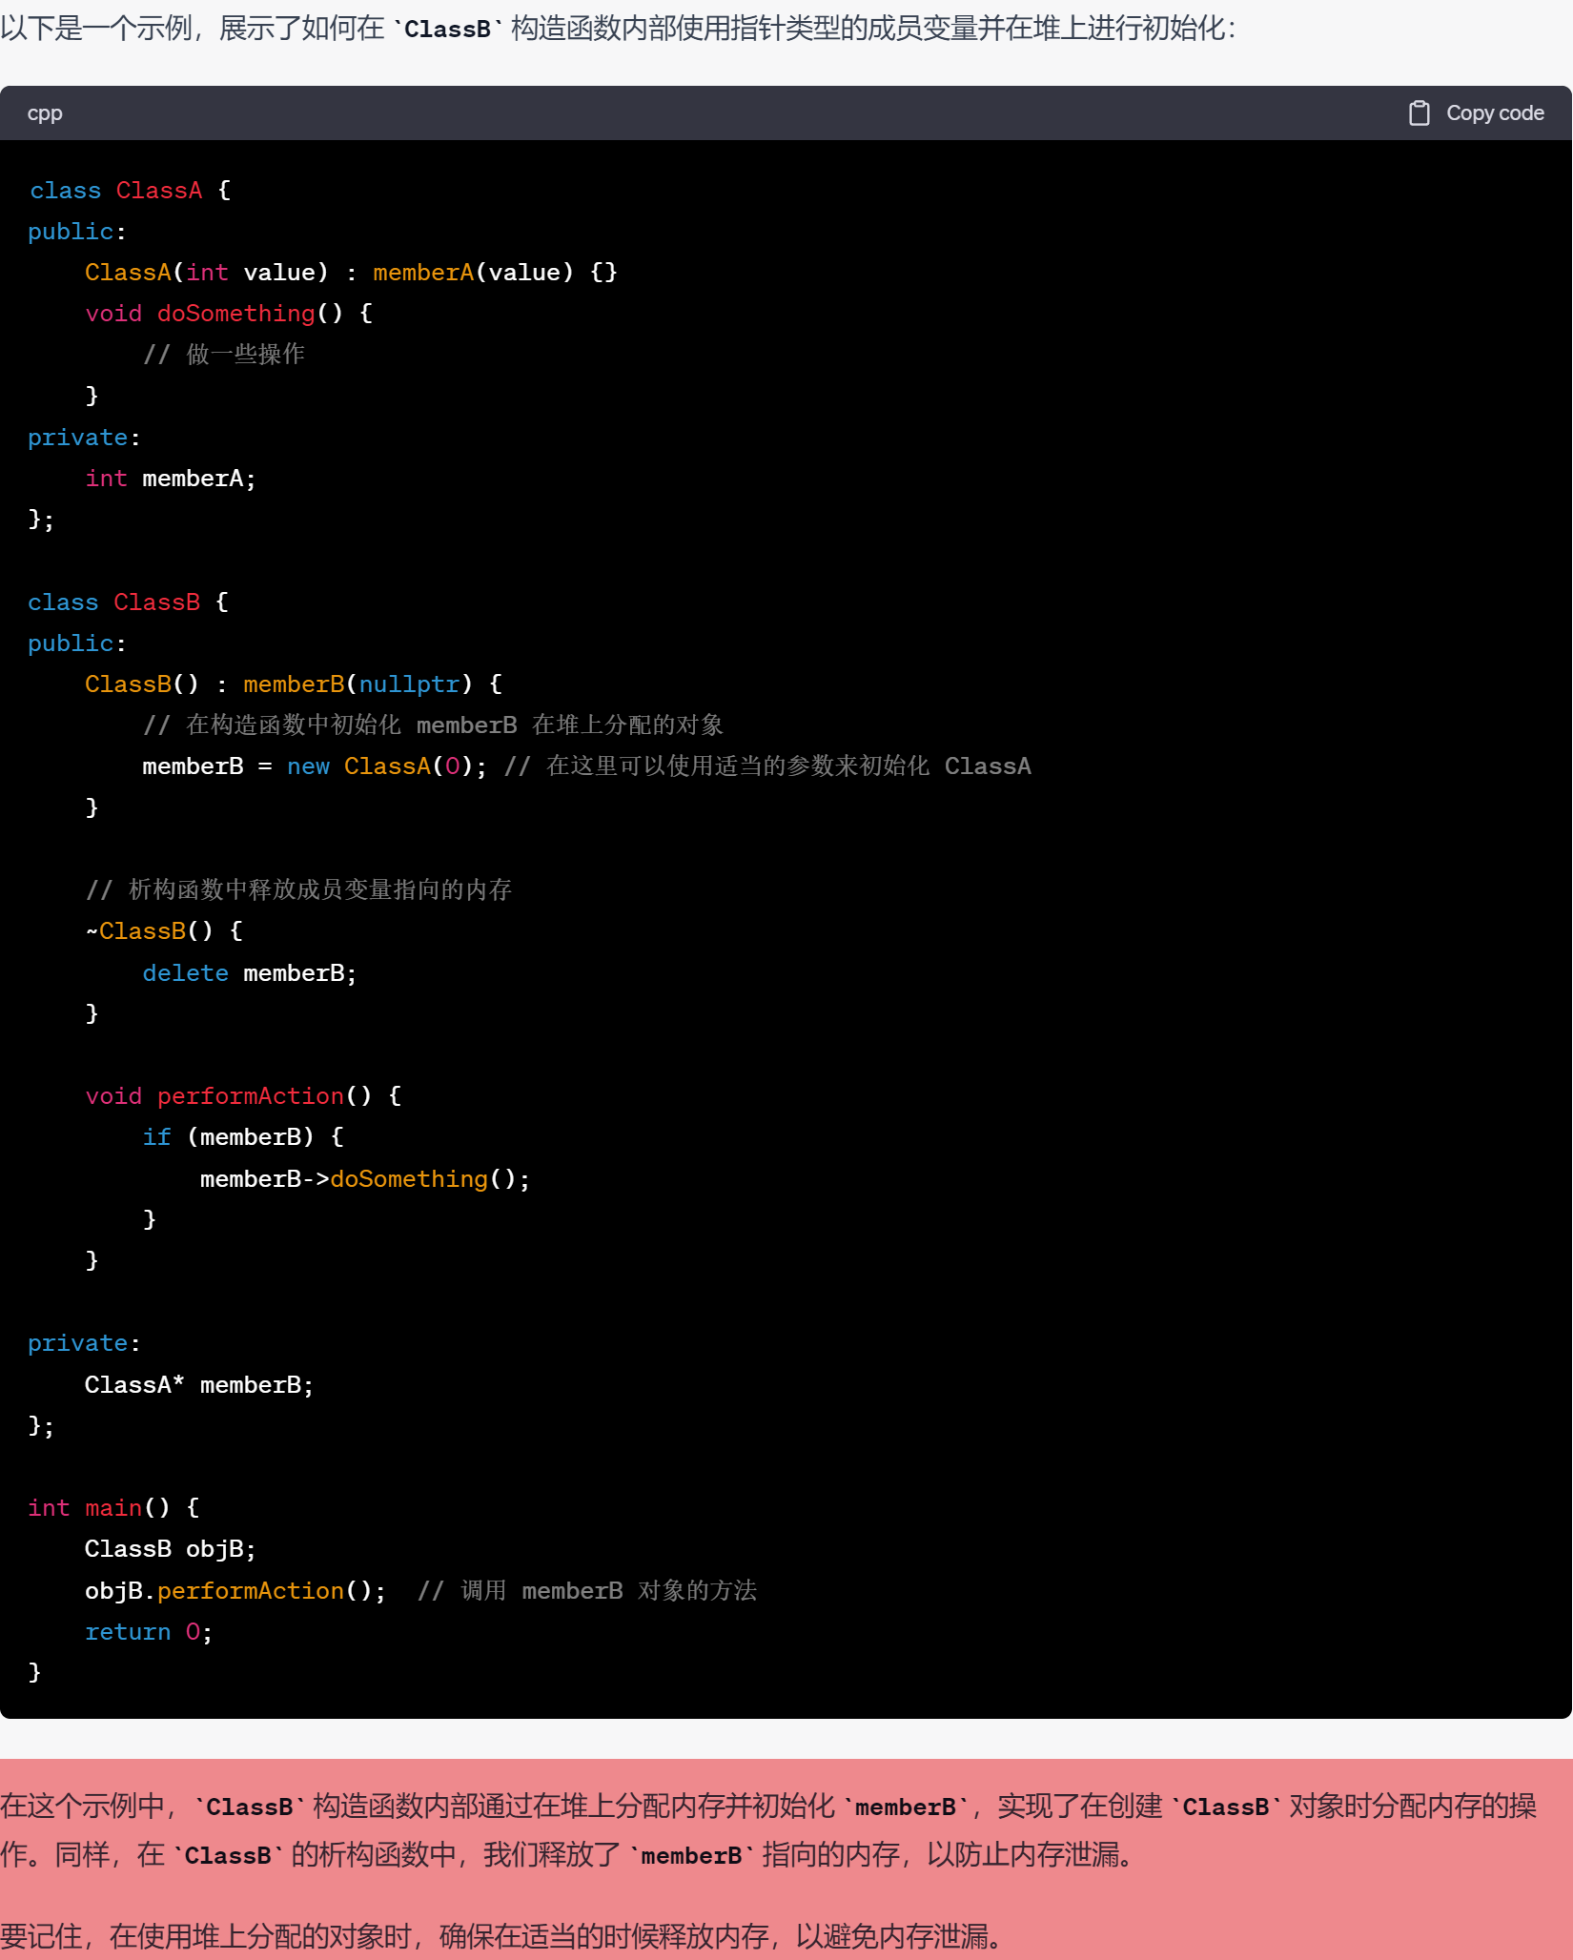Click the Copy code button label

pos(1495,113)
